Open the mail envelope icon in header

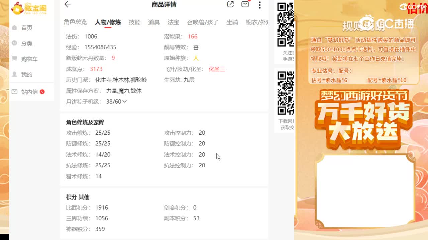pyautogui.click(x=245, y=4)
